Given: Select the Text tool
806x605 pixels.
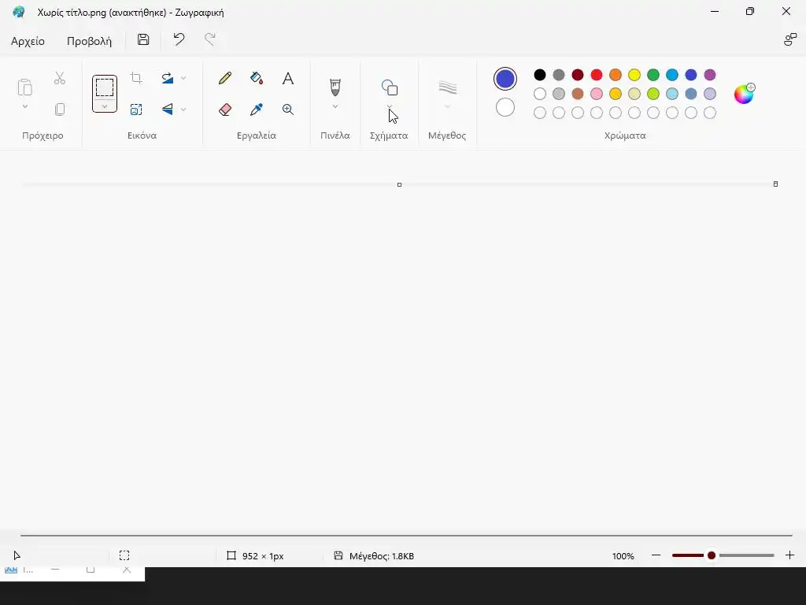Looking at the screenshot, I should coord(288,78).
